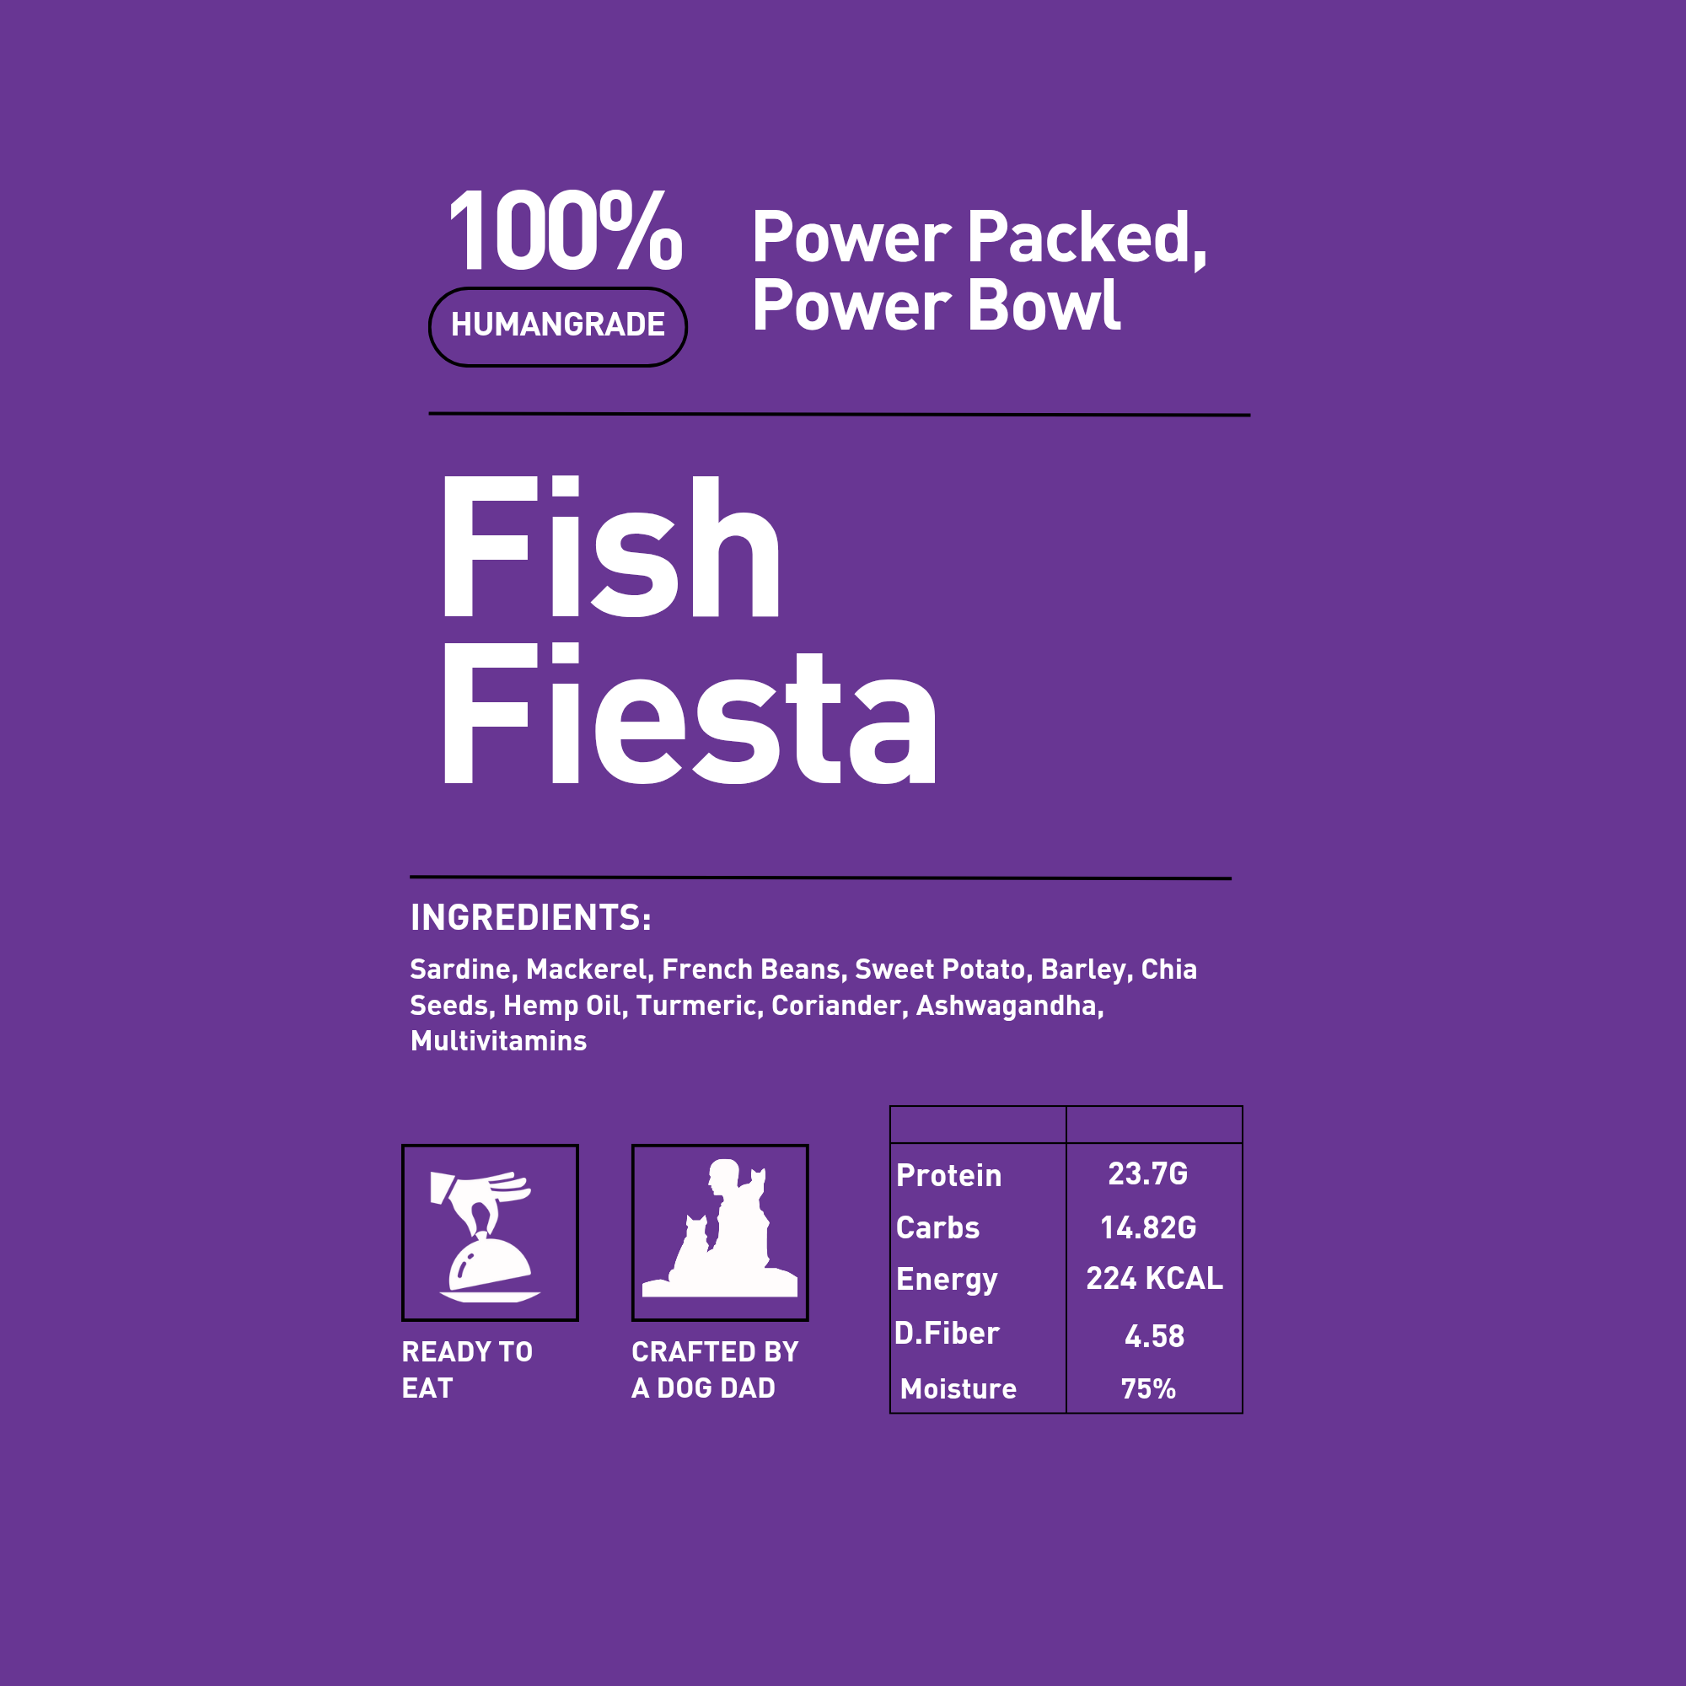Click the 23.7G protein value
1686x1686 pixels.
[x=1147, y=1173]
